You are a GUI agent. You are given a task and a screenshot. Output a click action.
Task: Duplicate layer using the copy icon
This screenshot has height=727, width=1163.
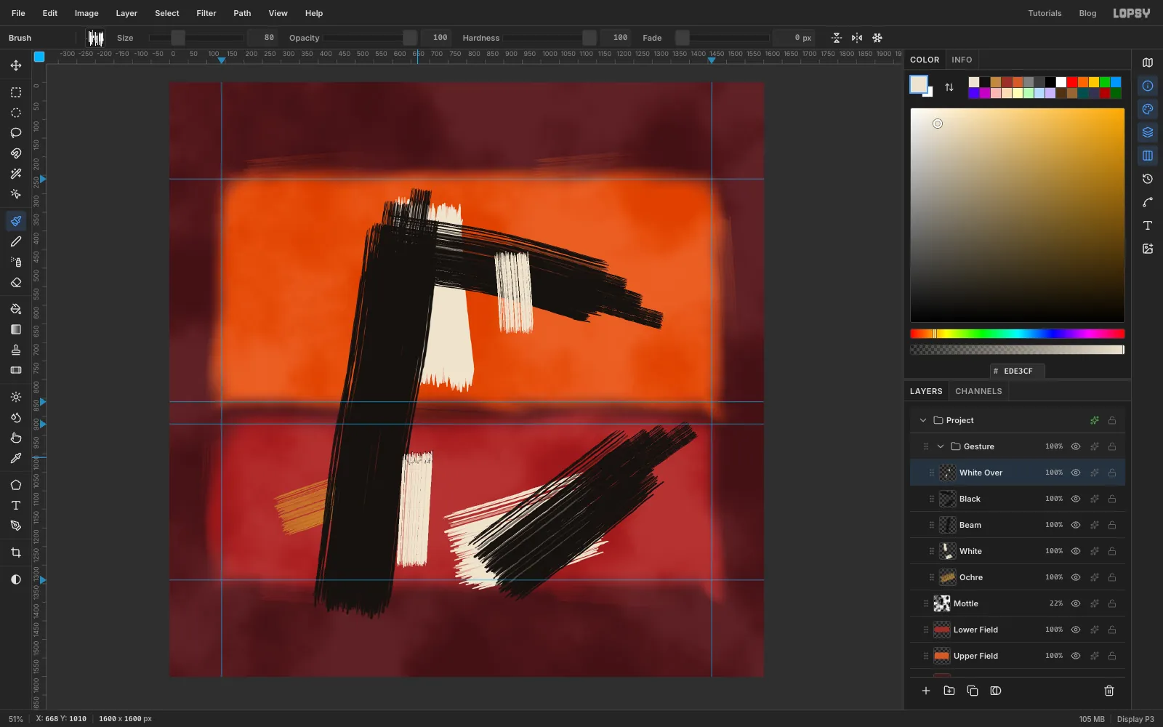973,691
